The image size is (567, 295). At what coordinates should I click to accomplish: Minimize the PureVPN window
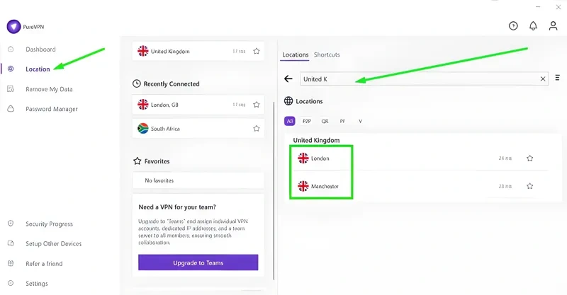(x=538, y=7)
